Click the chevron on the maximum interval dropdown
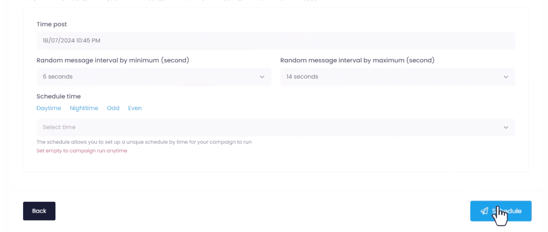548x232 pixels. tap(506, 77)
